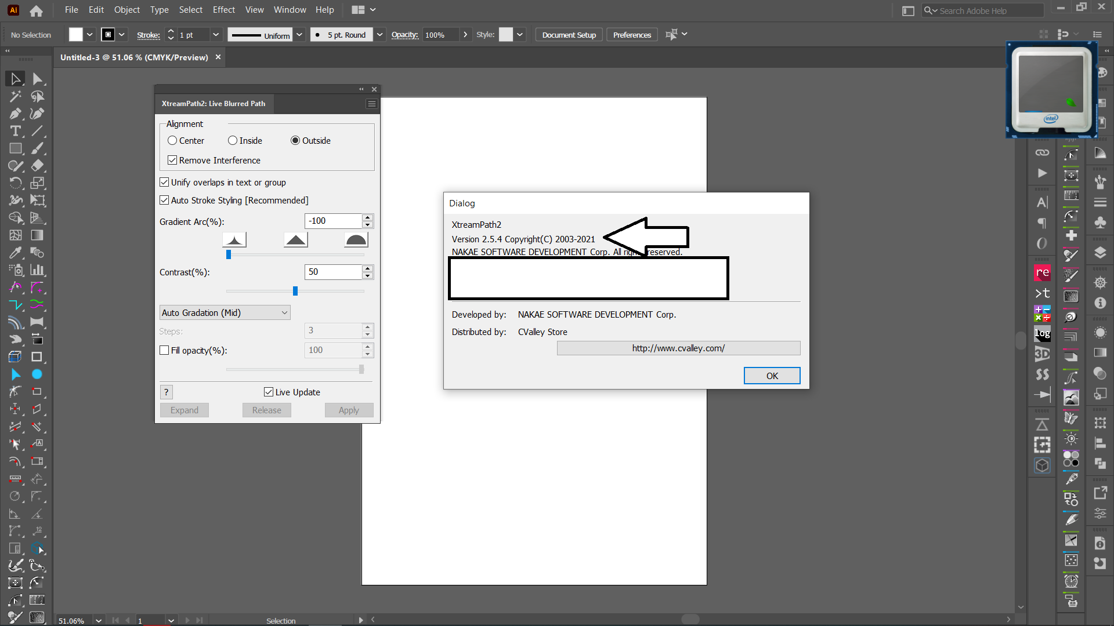Select the Paintbrush tool
1114x626 pixels.
(x=37, y=148)
